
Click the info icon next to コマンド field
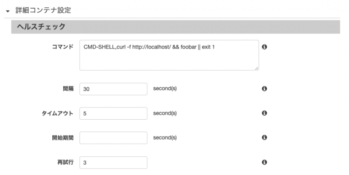pyautogui.click(x=264, y=47)
